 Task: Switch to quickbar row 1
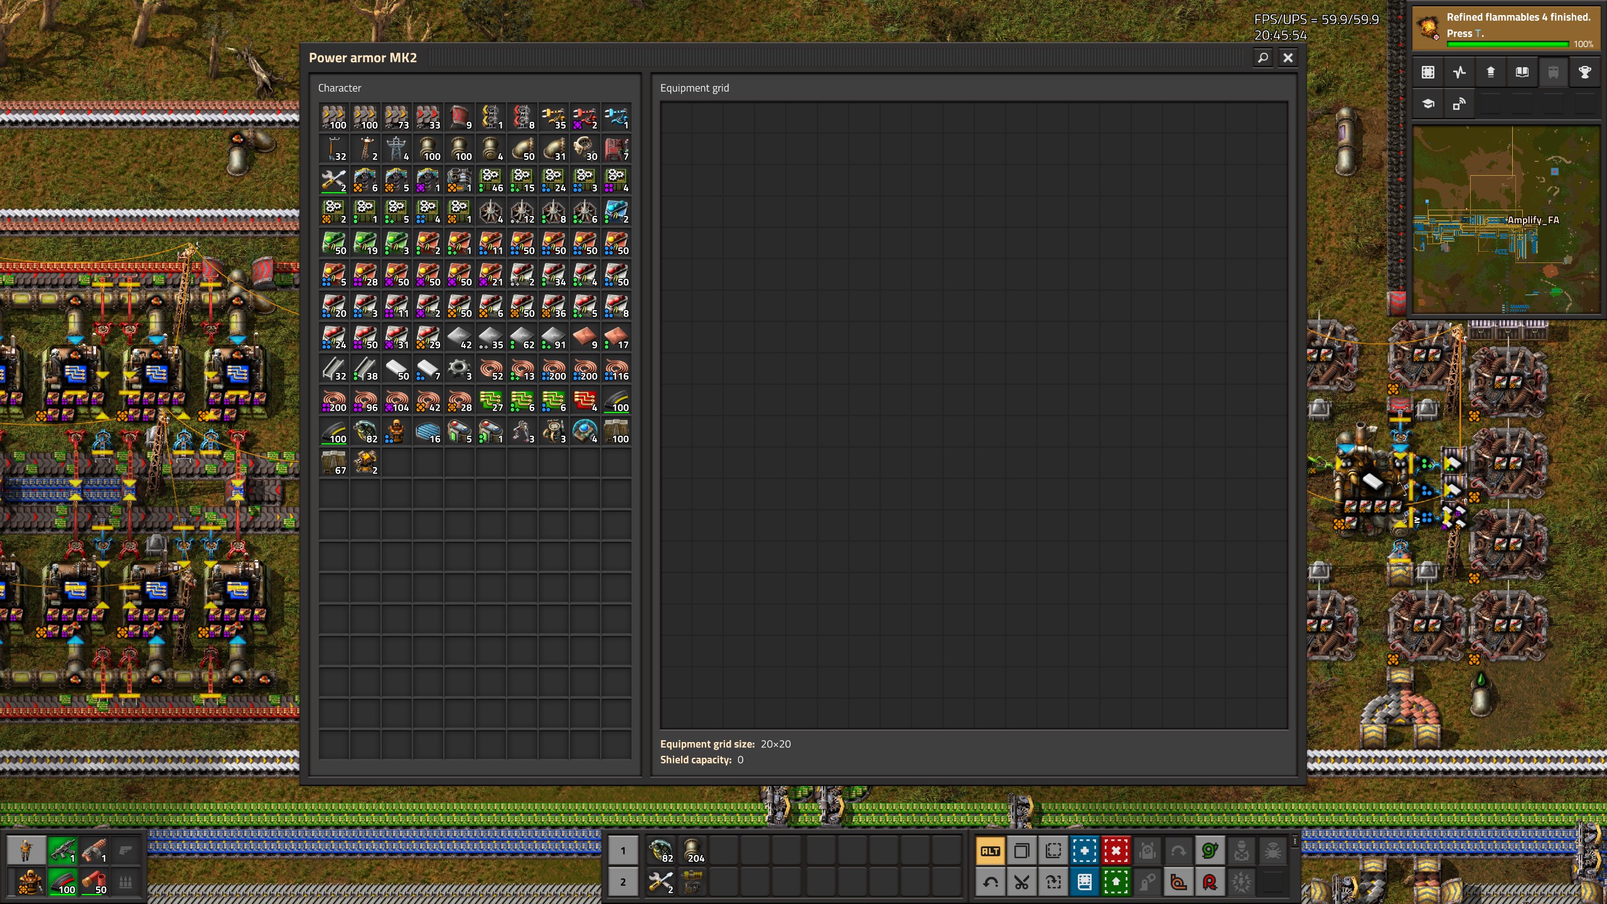click(x=623, y=851)
